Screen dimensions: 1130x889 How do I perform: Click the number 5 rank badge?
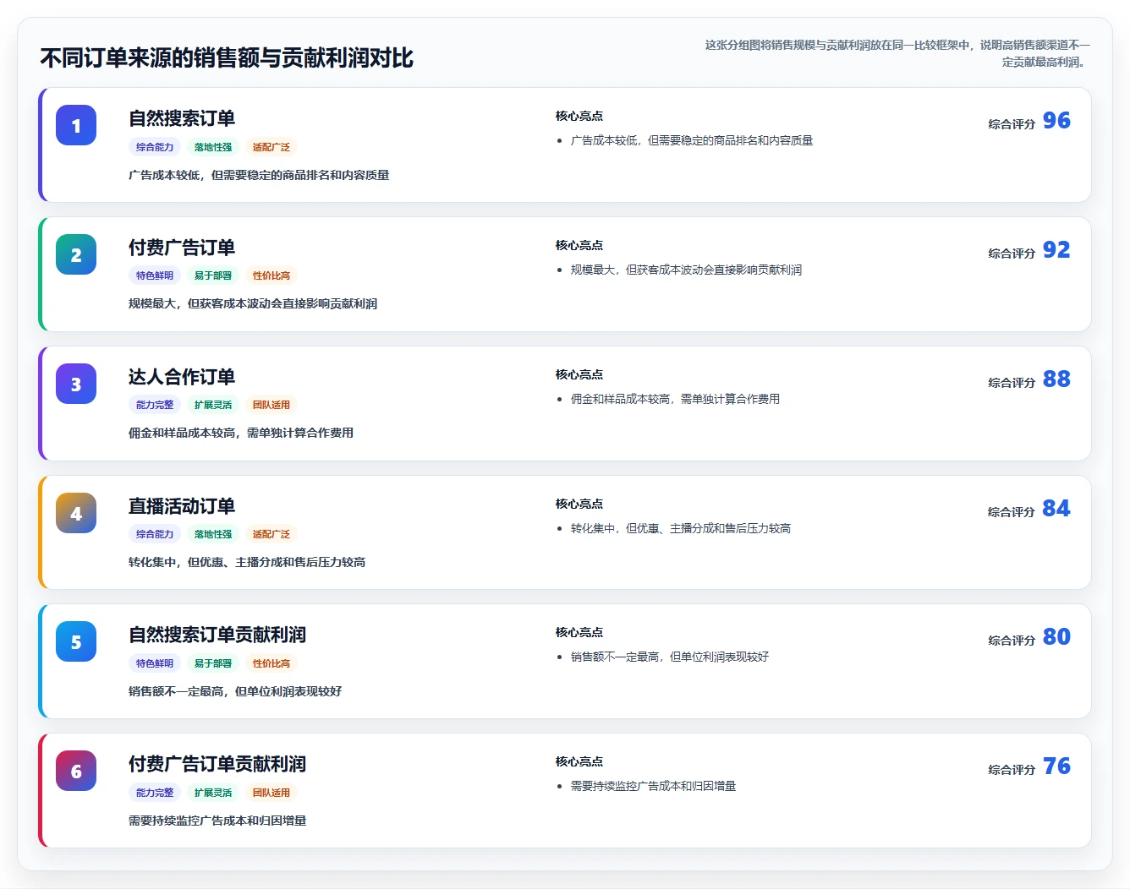point(76,642)
